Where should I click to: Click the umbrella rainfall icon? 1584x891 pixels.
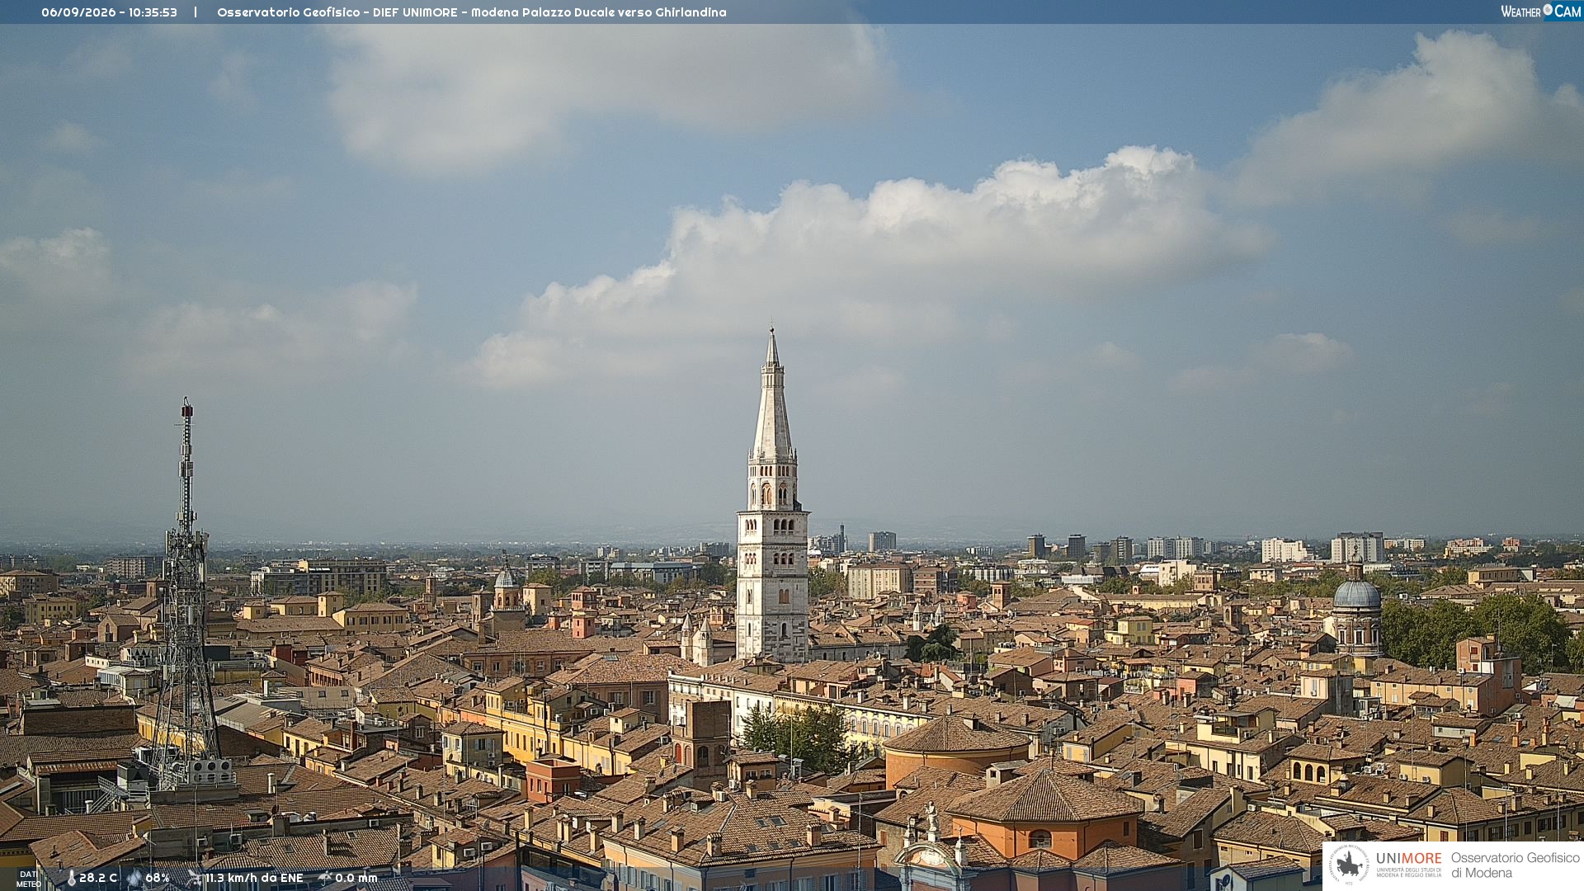(x=325, y=878)
